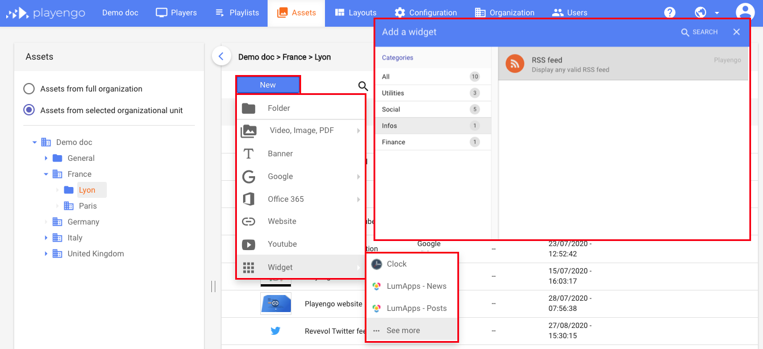The width and height of the screenshot is (763, 349).
Task: Click the Website text in New menu
Action: 282,221
